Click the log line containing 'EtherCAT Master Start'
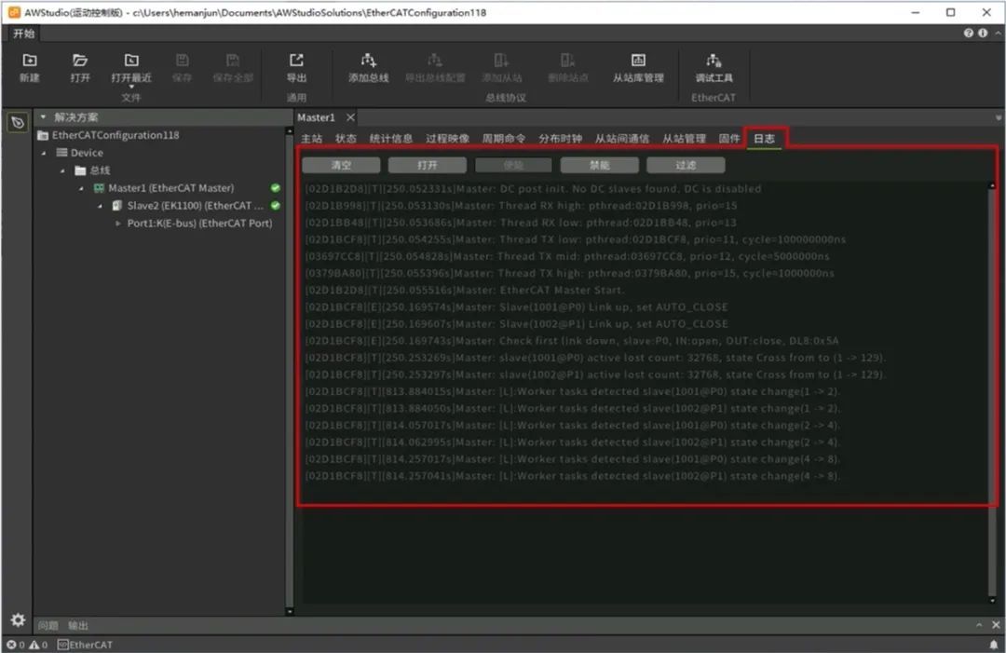Screen dimensions: 1006x653 coord(464,290)
